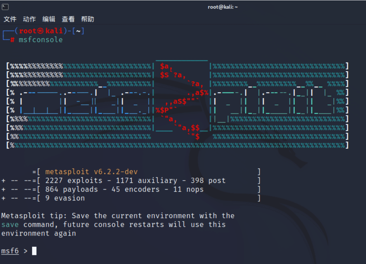The image size is (366, 264).
Task: Open the 帮助 menu
Action: point(87,19)
